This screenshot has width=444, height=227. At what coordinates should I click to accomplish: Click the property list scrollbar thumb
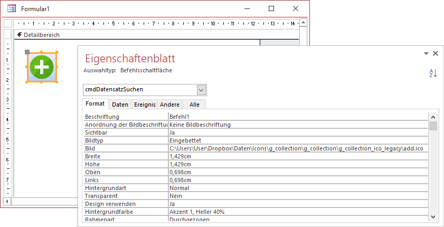(x=433, y=126)
